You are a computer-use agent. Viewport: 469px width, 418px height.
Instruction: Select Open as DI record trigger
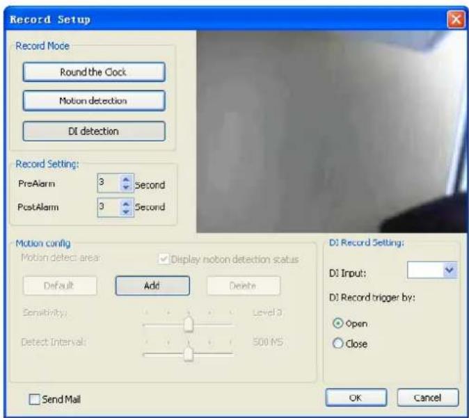click(x=338, y=323)
